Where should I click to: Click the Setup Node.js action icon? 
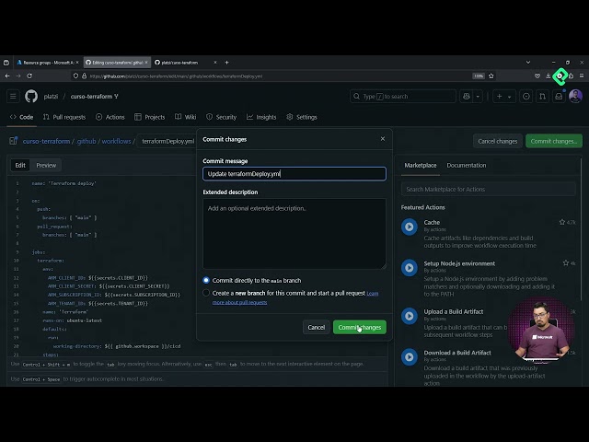tap(409, 268)
